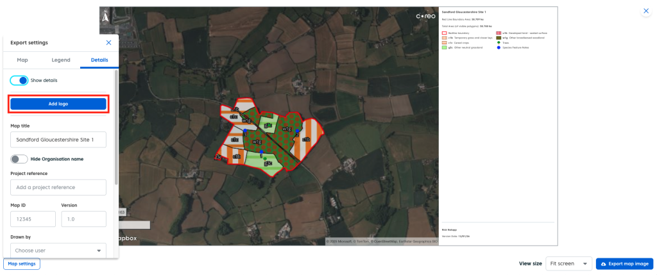Viewport: 657px width, 275px height.
Task: Close the export preview with the top-right X
Action: (645, 12)
